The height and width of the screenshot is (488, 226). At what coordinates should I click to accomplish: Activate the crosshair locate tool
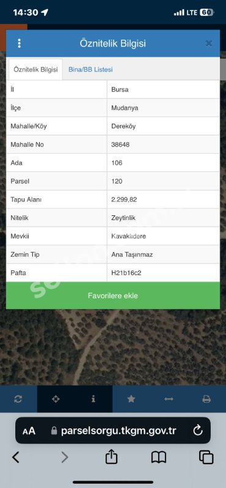56,399
